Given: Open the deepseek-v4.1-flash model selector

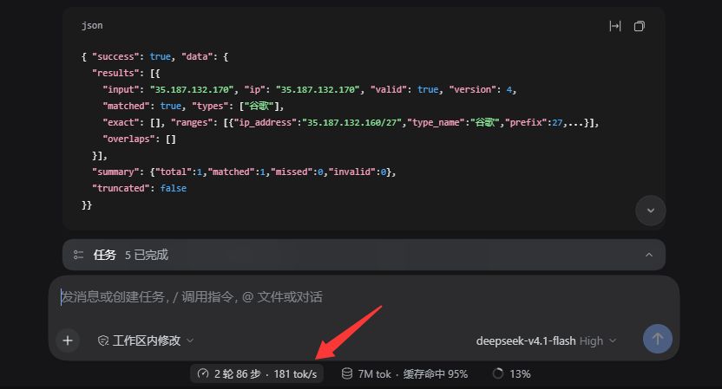Looking at the screenshot, I should [x=546, y=341].
